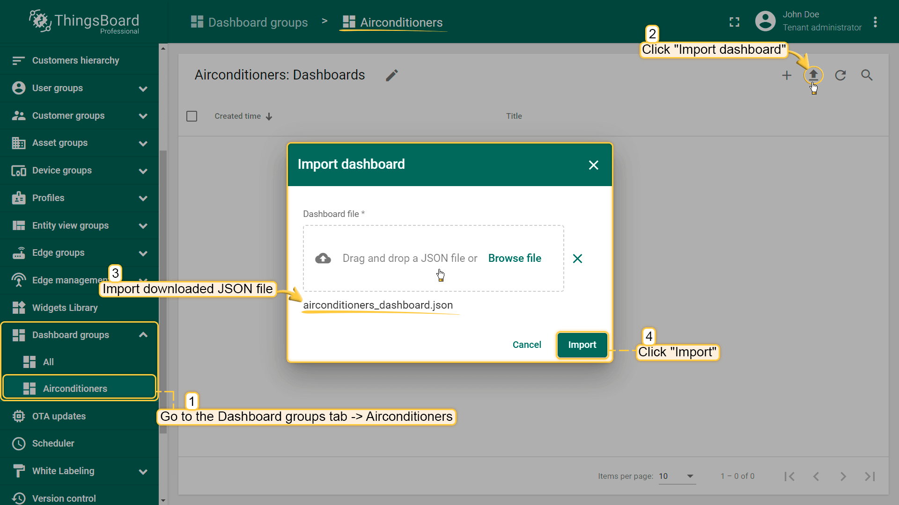Expand the Device groups menu
This screenshot has height=505, width=899.
pyautogui.click(x=143, y=171)
